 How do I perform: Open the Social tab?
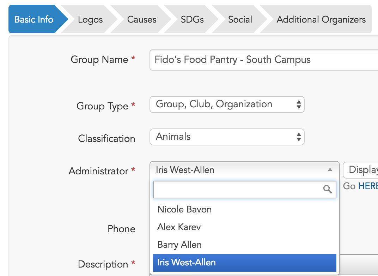[240, 19]
